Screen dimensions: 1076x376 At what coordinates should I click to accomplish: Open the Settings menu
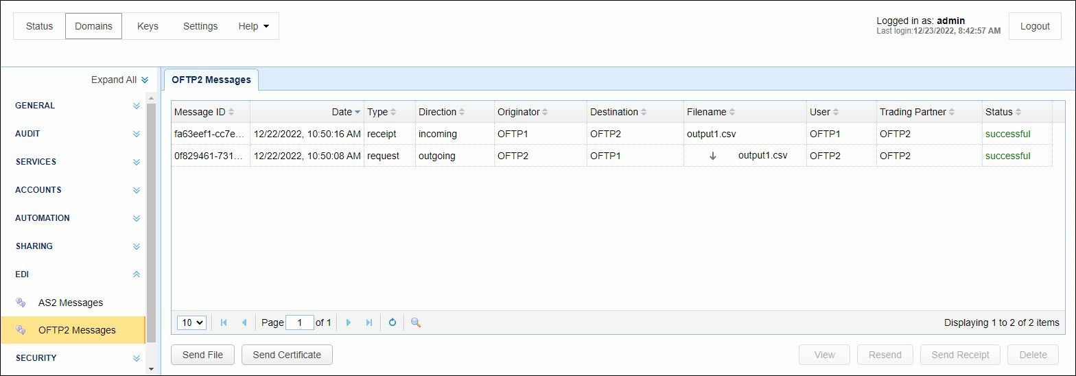200,26
